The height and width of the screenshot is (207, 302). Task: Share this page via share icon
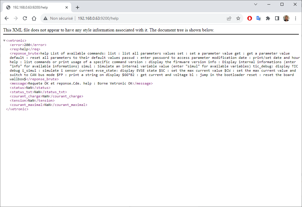(x=229, y=18)
